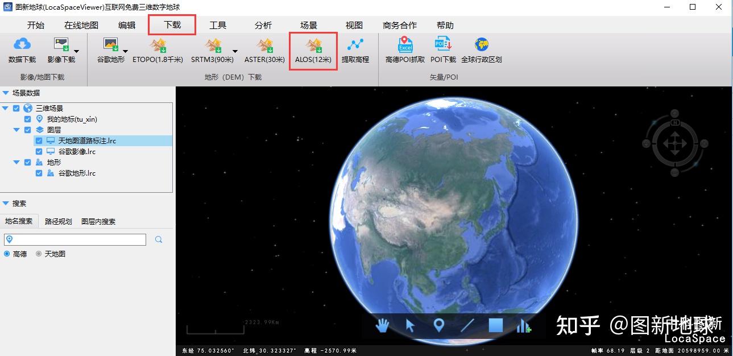Screen dimensions: 733x356
Task: Switch to the 路径规划 tab
Action: pyautogui.click(x=59, y=221)
